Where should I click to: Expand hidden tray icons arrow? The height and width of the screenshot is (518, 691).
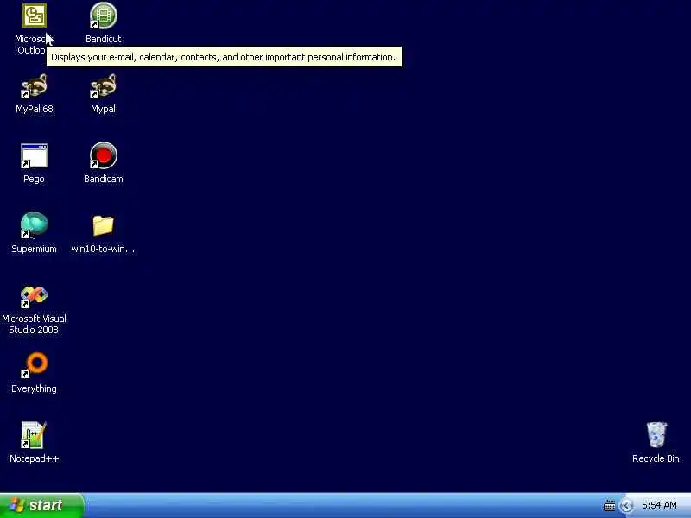(626, 505)
